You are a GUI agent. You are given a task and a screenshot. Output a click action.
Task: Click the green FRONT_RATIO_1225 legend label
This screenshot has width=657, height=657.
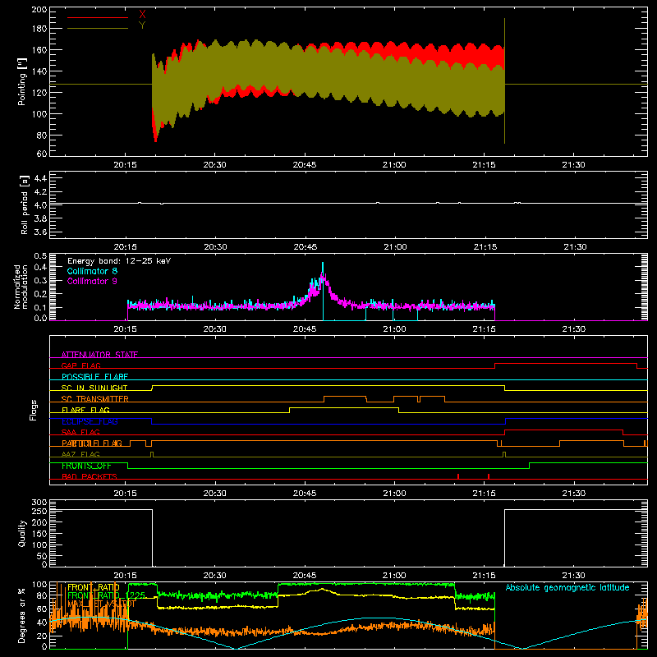107,595
